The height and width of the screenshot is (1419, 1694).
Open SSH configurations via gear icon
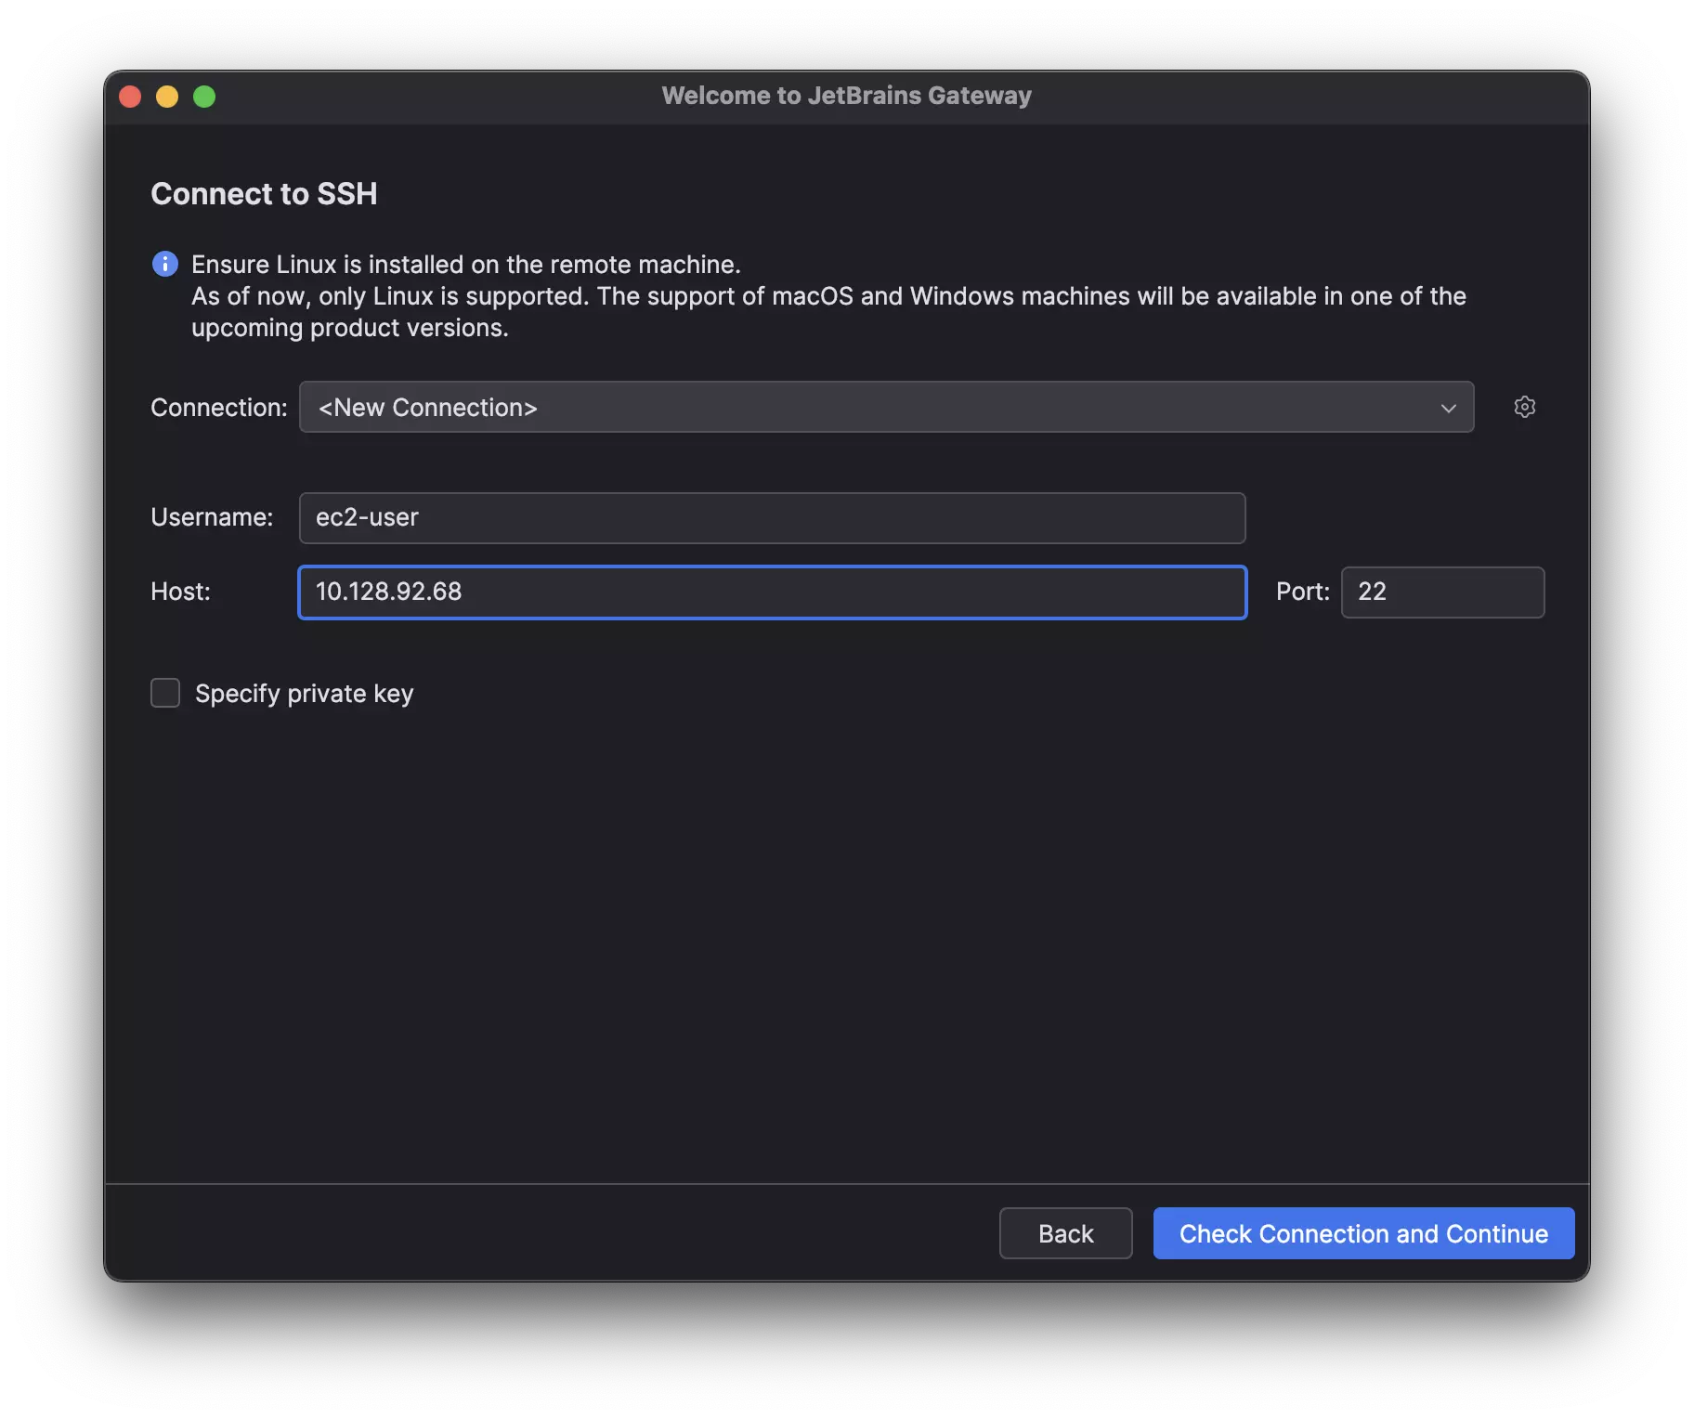point(1524,407)
